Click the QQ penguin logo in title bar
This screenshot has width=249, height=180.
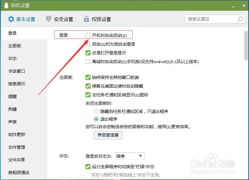(6, 5)
